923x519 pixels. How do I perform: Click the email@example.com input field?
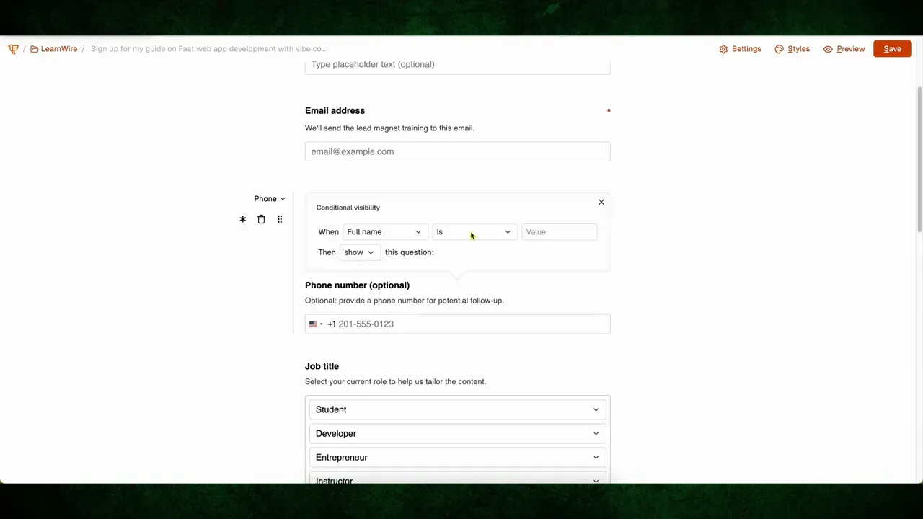tap(457, 151)
